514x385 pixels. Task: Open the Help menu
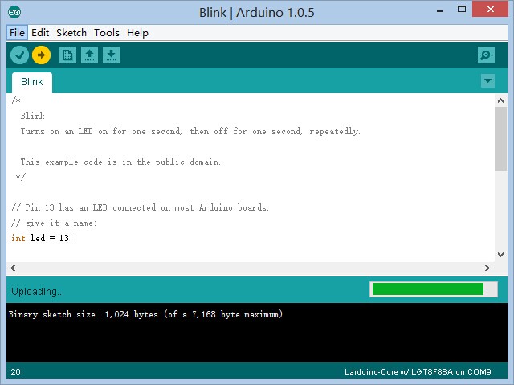pyautogui.click(x=137, y=33)
